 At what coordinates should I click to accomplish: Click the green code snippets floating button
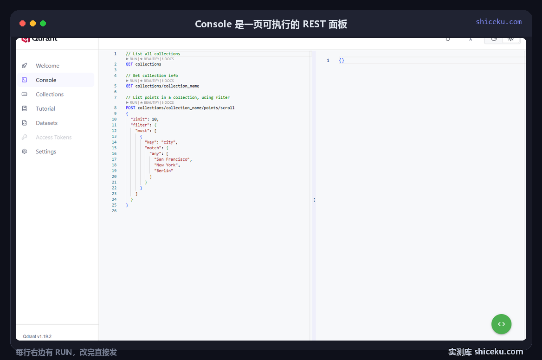click(501, 324)
